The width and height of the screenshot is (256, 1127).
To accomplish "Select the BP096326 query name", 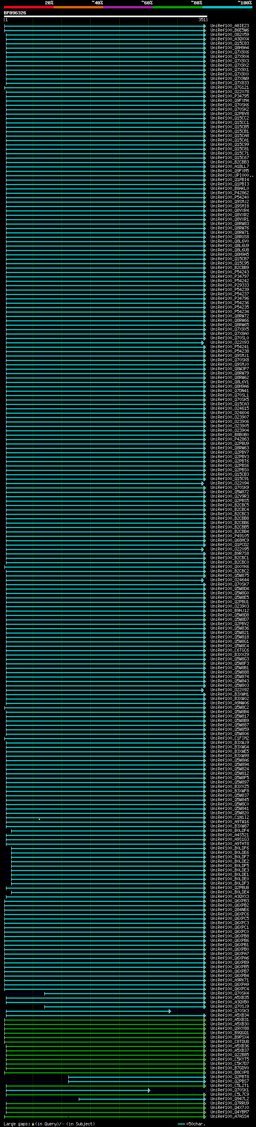I will click(x=15, y=13).
